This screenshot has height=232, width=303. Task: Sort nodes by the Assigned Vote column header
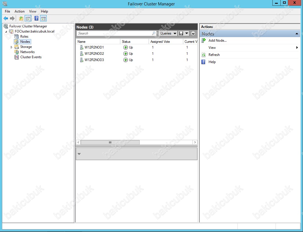click(166, 42)
